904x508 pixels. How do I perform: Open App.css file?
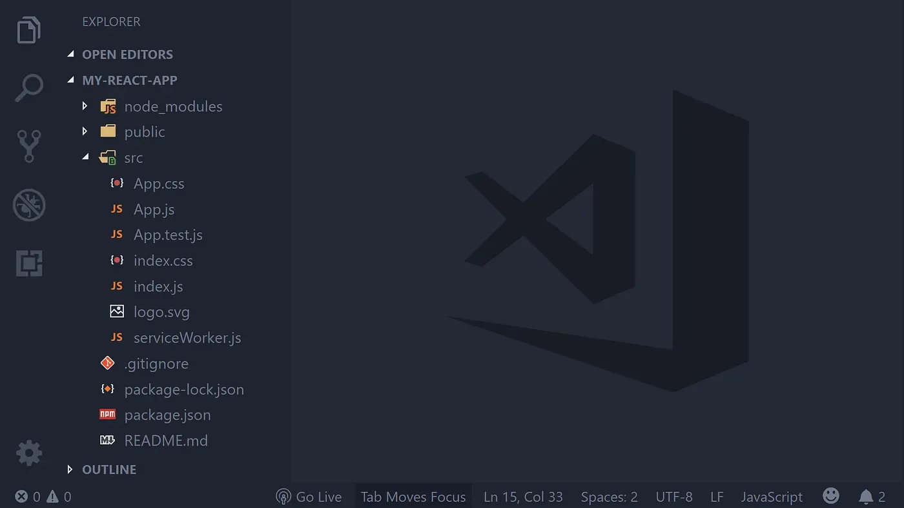coord(159,183)
